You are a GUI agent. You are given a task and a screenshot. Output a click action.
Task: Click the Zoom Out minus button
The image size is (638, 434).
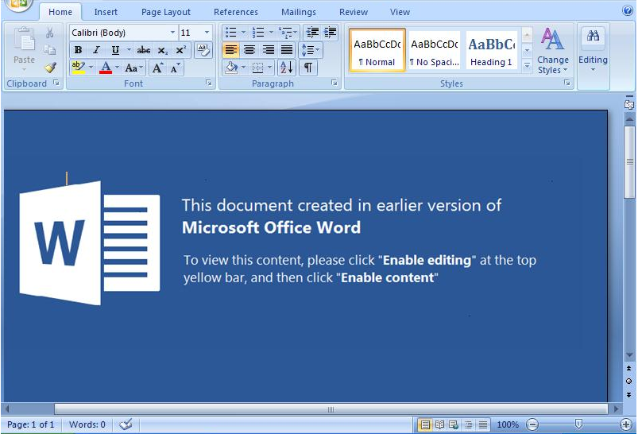532,425
